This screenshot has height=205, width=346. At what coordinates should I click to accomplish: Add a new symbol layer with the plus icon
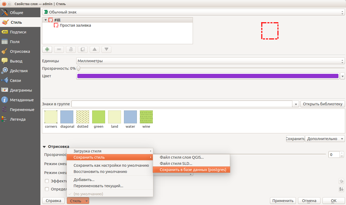47,49
